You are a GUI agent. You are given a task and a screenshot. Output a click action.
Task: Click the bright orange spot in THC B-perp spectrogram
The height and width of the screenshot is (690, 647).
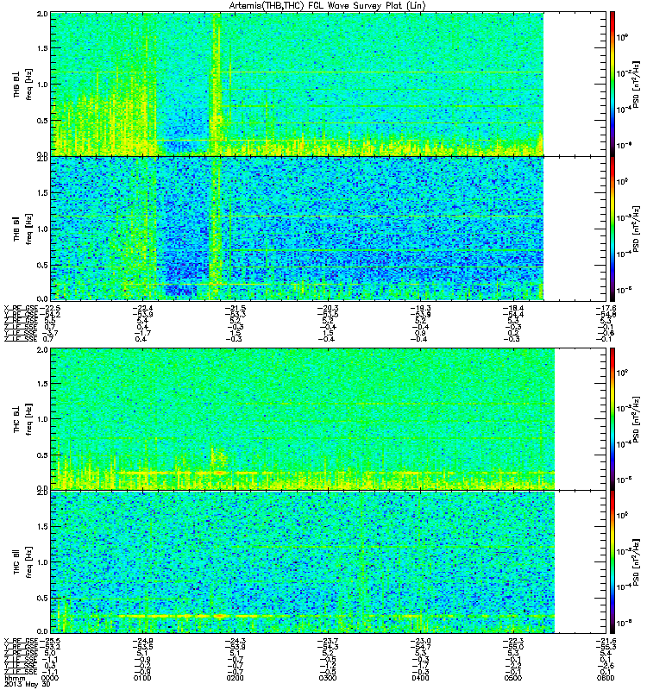219,473
